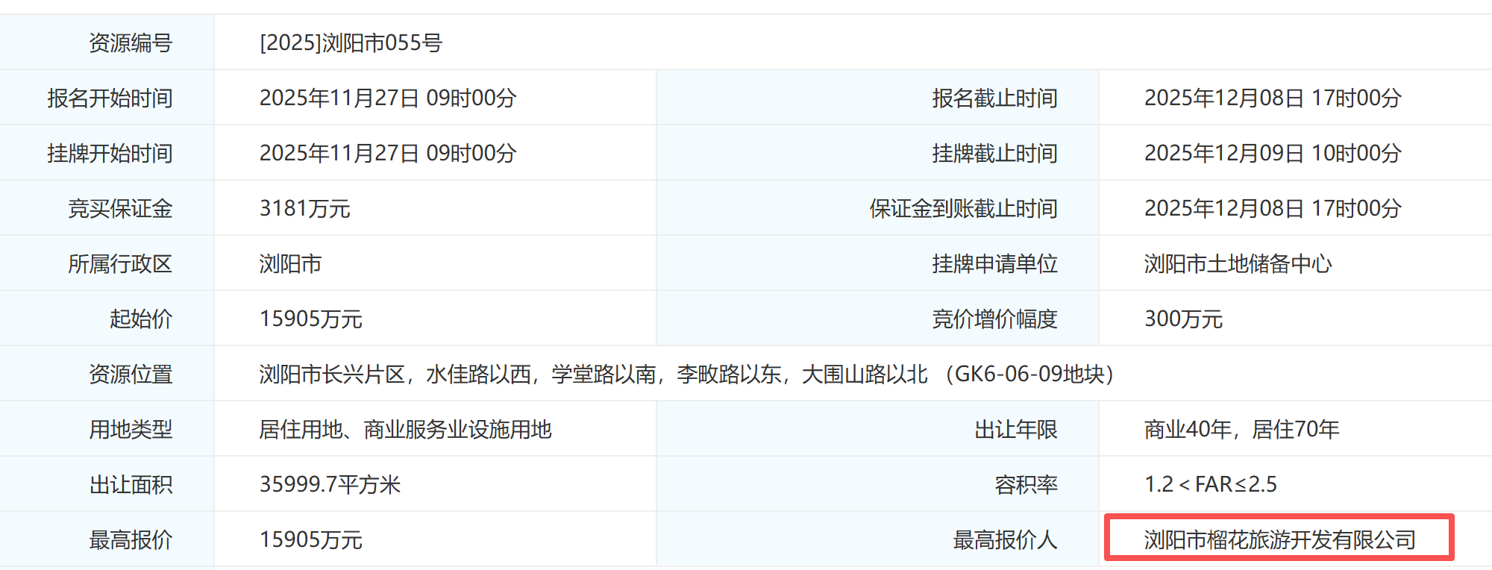Select the 报名开始时间 date value

pyautogui.click(x=387, y=98)
